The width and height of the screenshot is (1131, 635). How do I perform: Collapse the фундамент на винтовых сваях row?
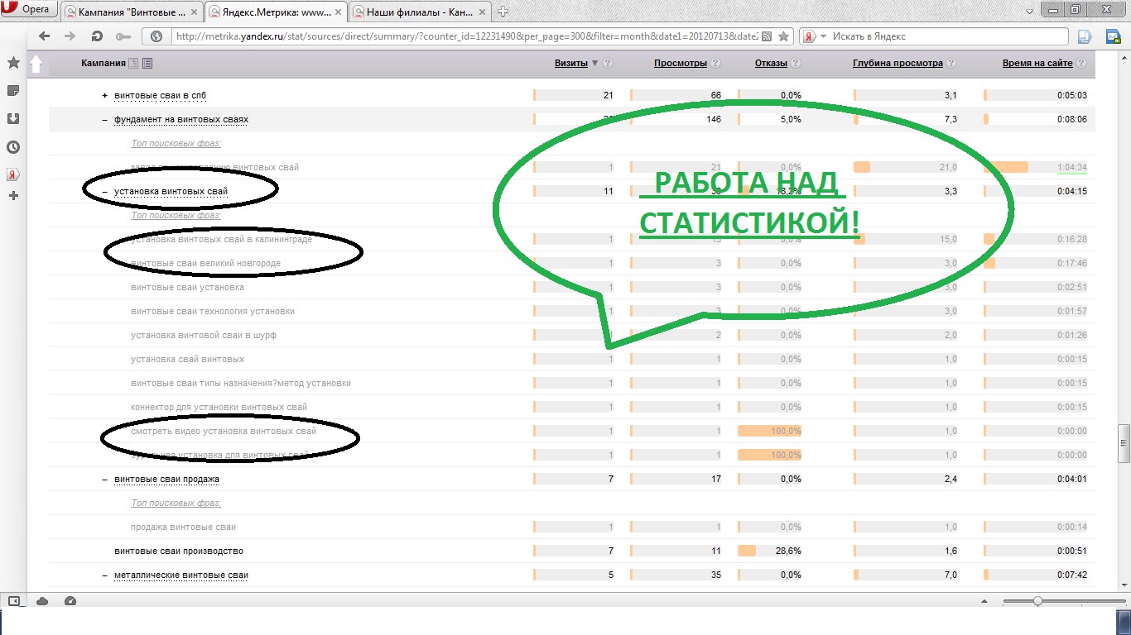(x=104, y=120)
